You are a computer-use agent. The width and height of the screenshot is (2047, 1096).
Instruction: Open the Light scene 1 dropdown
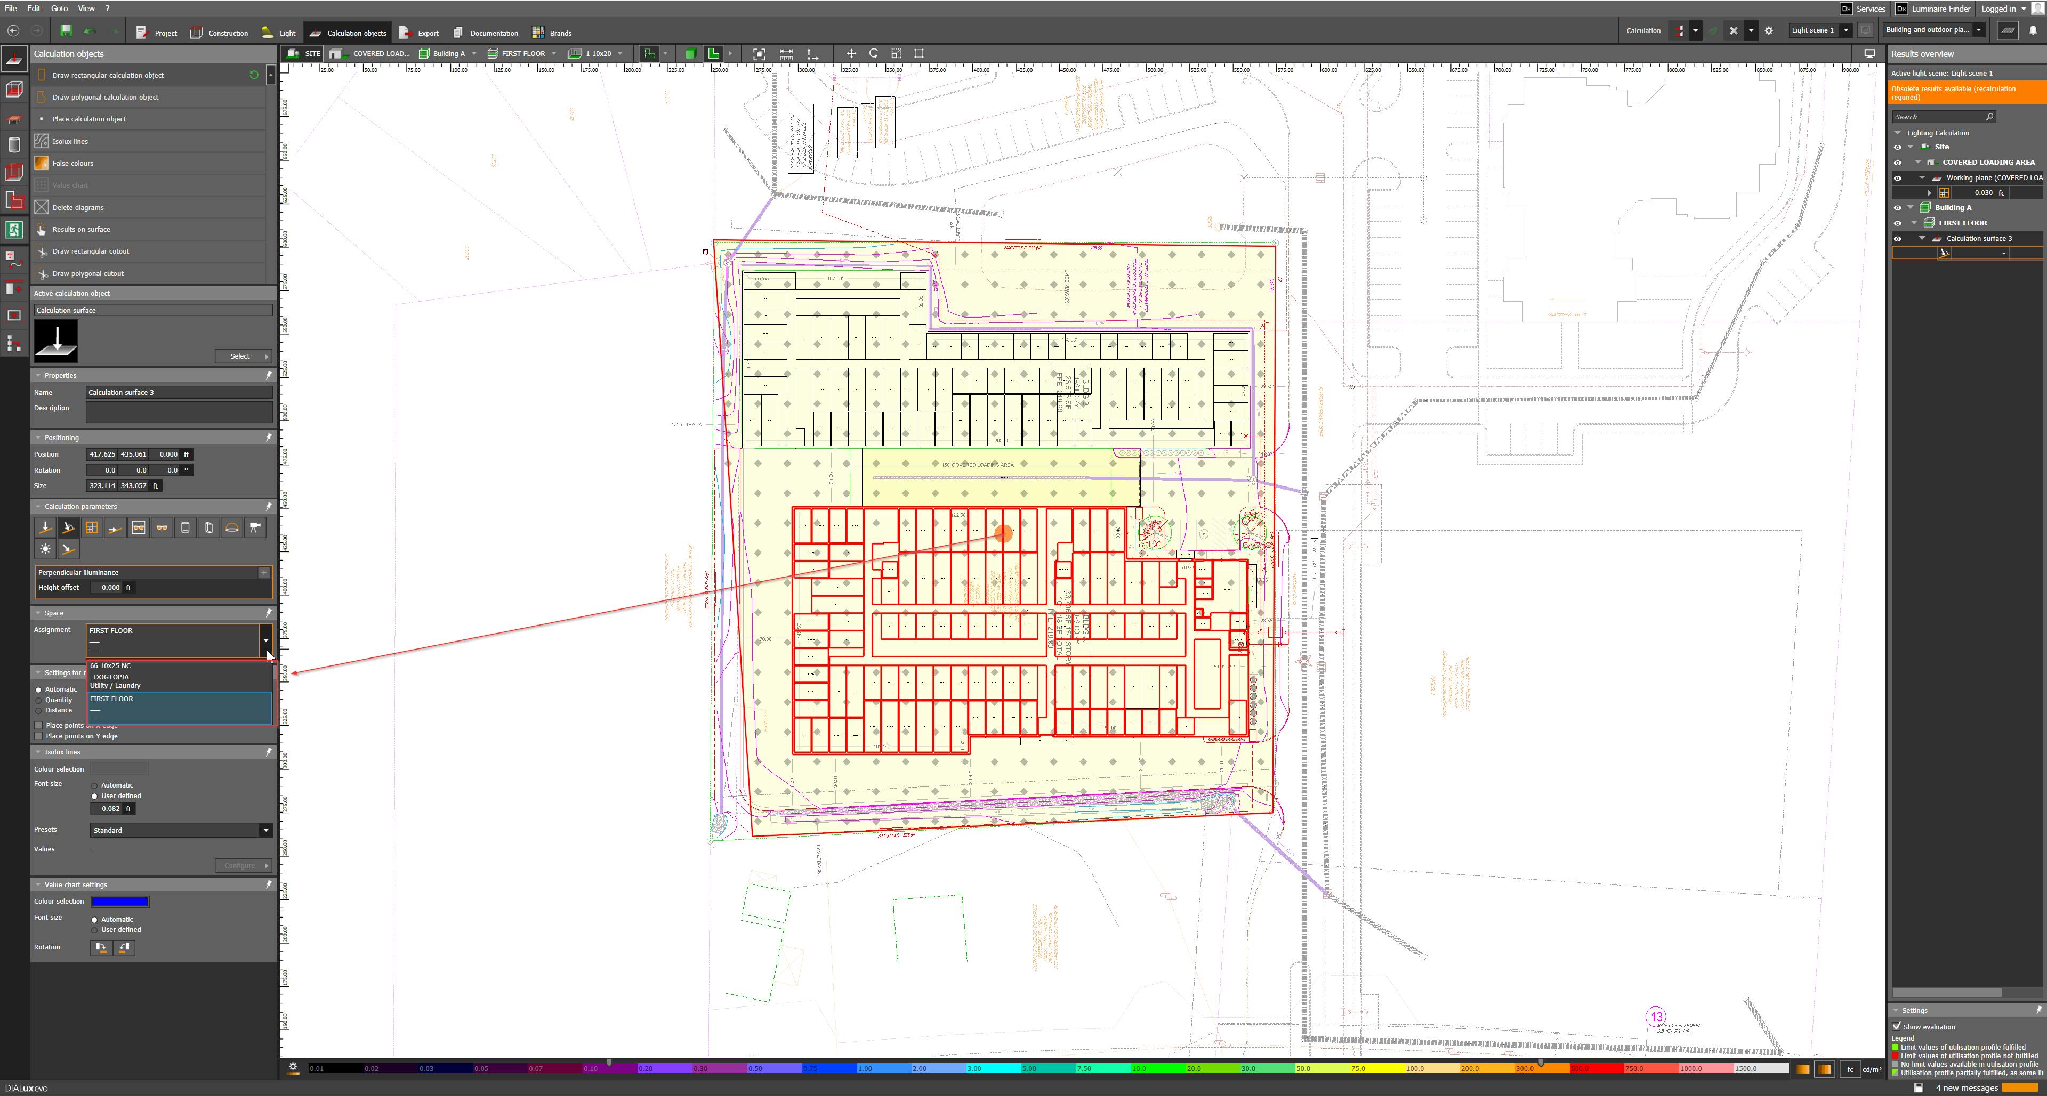(1846, 30)
